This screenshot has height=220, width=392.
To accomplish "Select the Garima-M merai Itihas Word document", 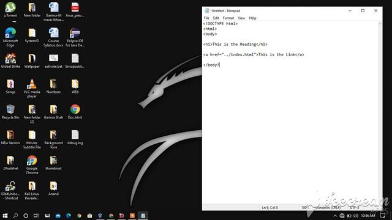I will (53, 12).
